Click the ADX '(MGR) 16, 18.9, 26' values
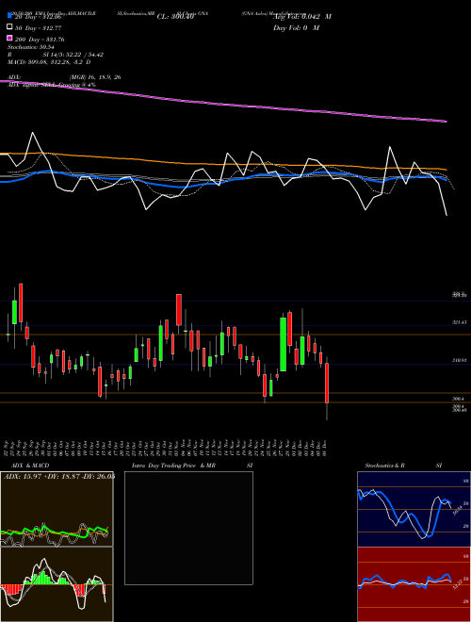471x622 pixels. point(95,77)
